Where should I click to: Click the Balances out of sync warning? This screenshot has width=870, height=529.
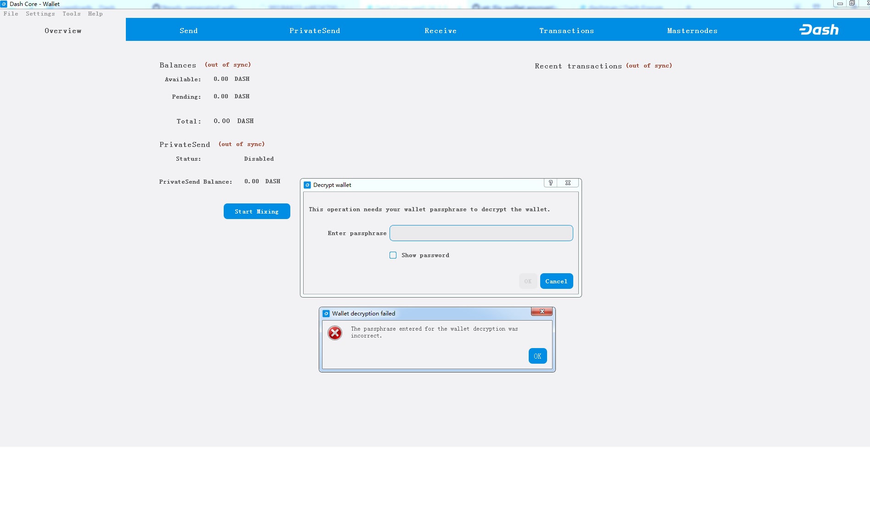(x=228, y=65)
